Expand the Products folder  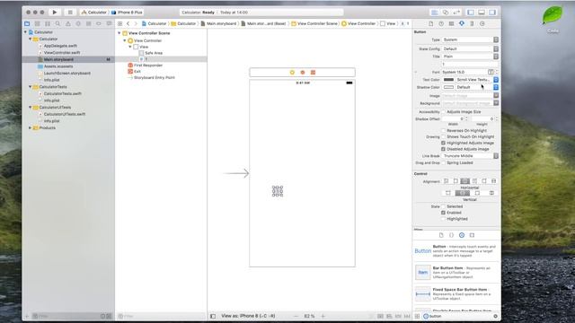[x=30, y=127]
